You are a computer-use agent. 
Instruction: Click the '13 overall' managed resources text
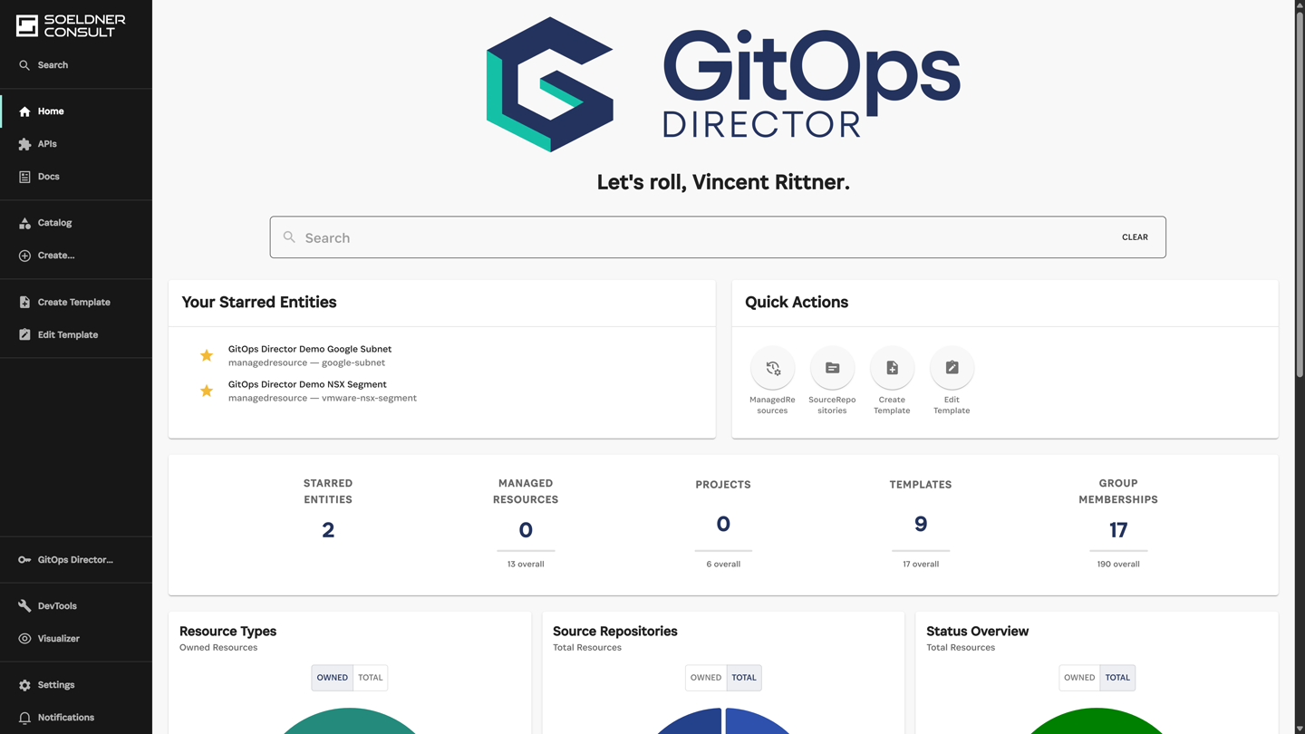526,564
